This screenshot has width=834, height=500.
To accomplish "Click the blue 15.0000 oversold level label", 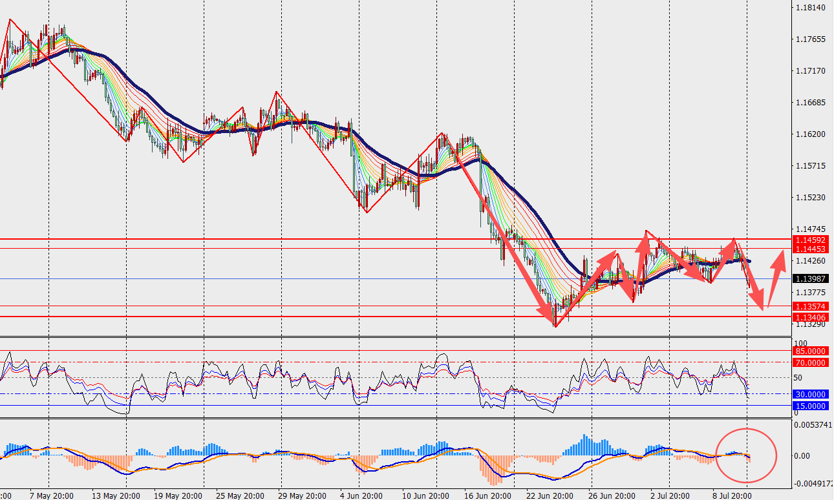I will tap(811, 406).
